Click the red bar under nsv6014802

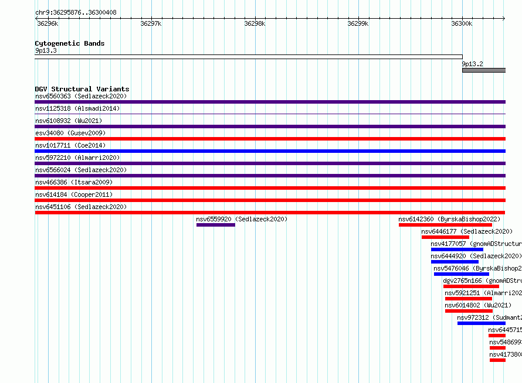(x=469, y=311)
